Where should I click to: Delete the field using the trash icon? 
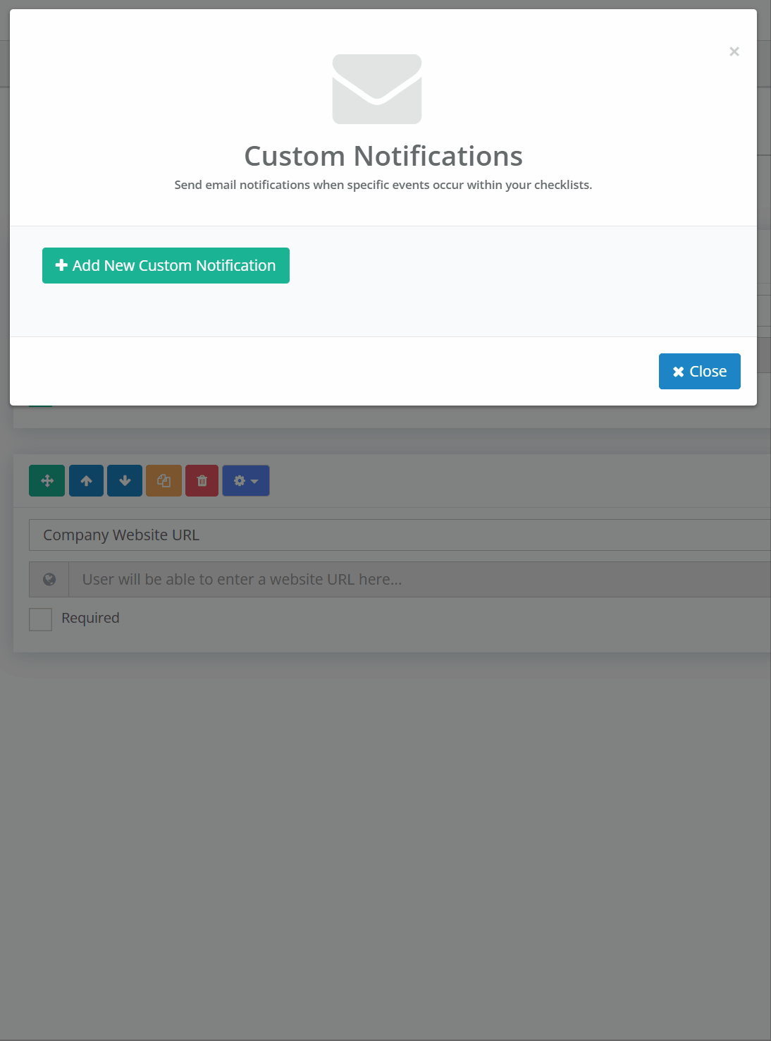[x=202, y=480]
